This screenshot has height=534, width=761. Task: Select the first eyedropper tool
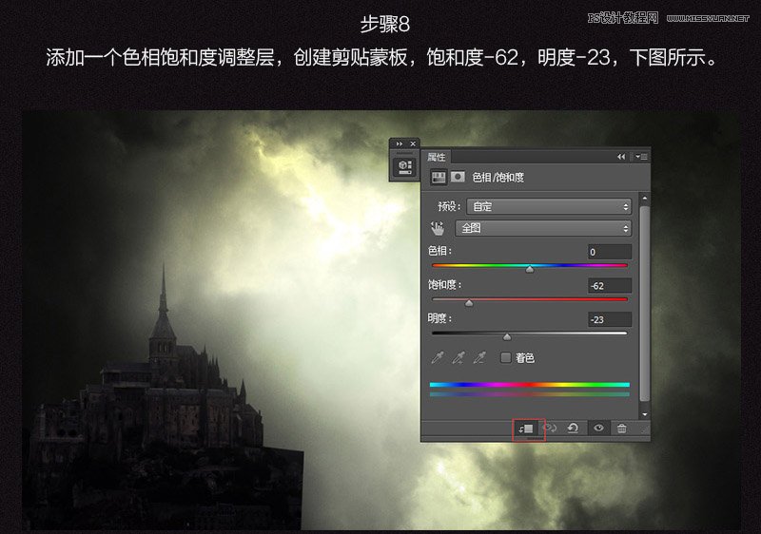[438, 357]
